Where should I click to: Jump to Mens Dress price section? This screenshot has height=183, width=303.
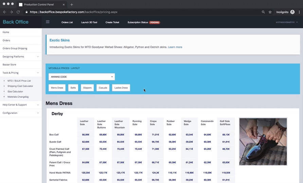coord(57,88)
